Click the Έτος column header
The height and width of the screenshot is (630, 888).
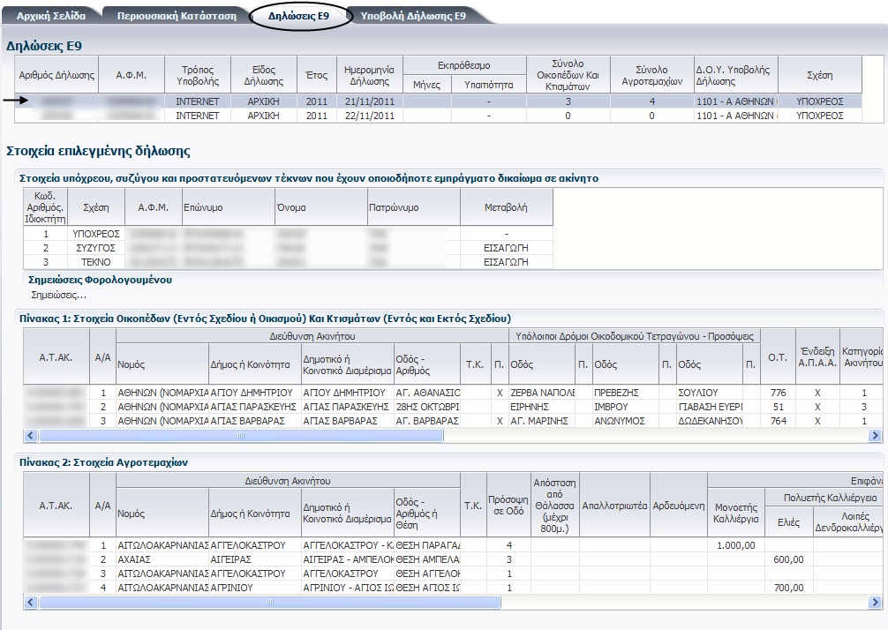[316, 75]
